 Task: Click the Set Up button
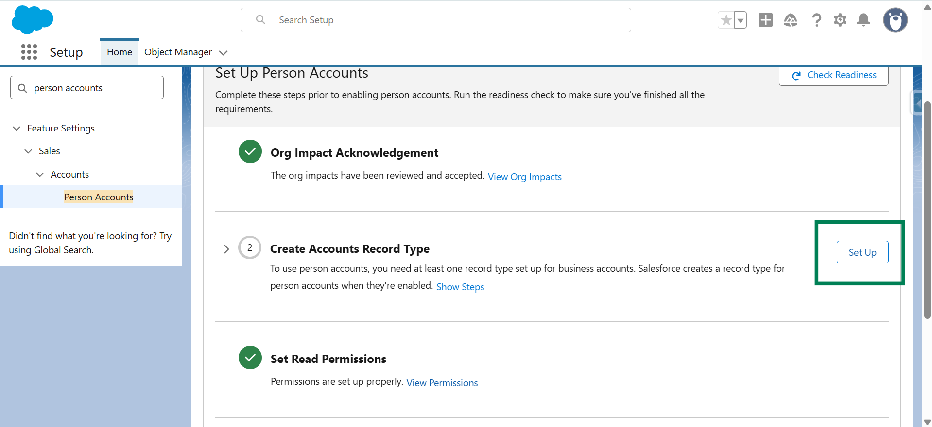coord(862,252)
